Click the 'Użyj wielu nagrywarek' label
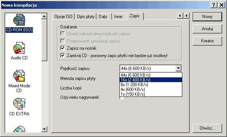This screenshot has height=137, width=227. pyautogui.click(x=79, y=97)
